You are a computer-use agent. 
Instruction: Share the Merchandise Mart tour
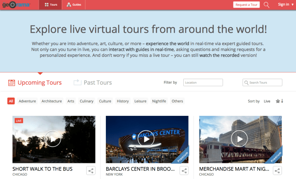click(277, 171)
